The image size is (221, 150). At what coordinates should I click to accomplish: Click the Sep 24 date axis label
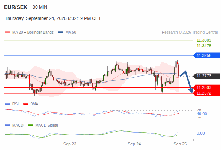tap(134, 144)
